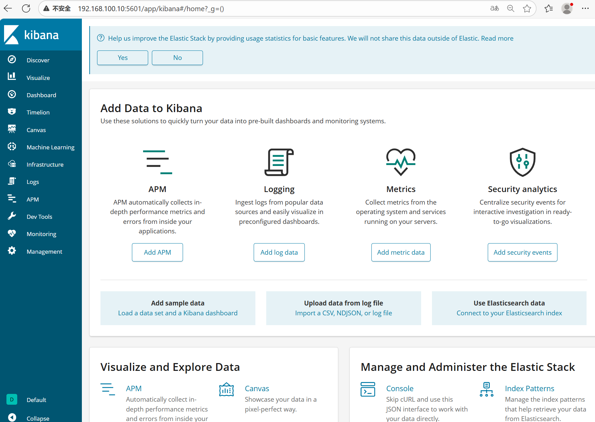
Task: Click the browser address bar URL
Action: 151,9
